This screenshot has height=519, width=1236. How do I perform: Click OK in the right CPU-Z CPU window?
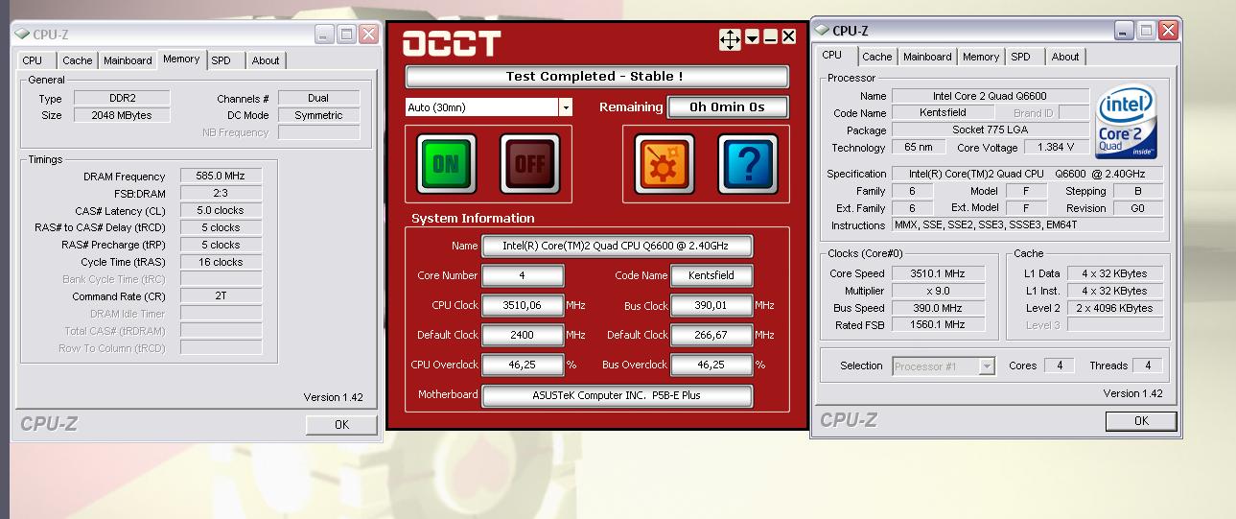coord(1141,421)
